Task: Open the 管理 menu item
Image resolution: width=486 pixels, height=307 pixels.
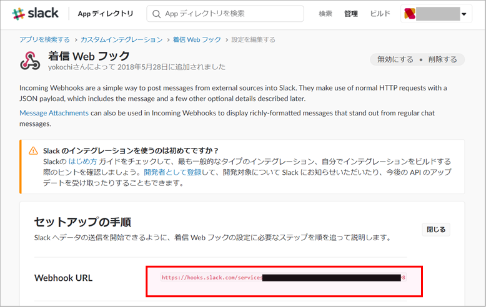Action: click(351, 14)
